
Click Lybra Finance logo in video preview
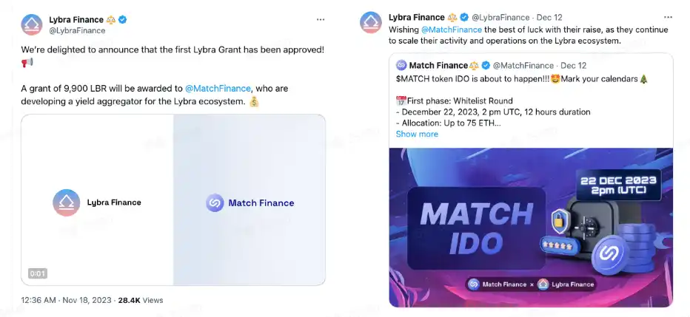click(66, 202)
